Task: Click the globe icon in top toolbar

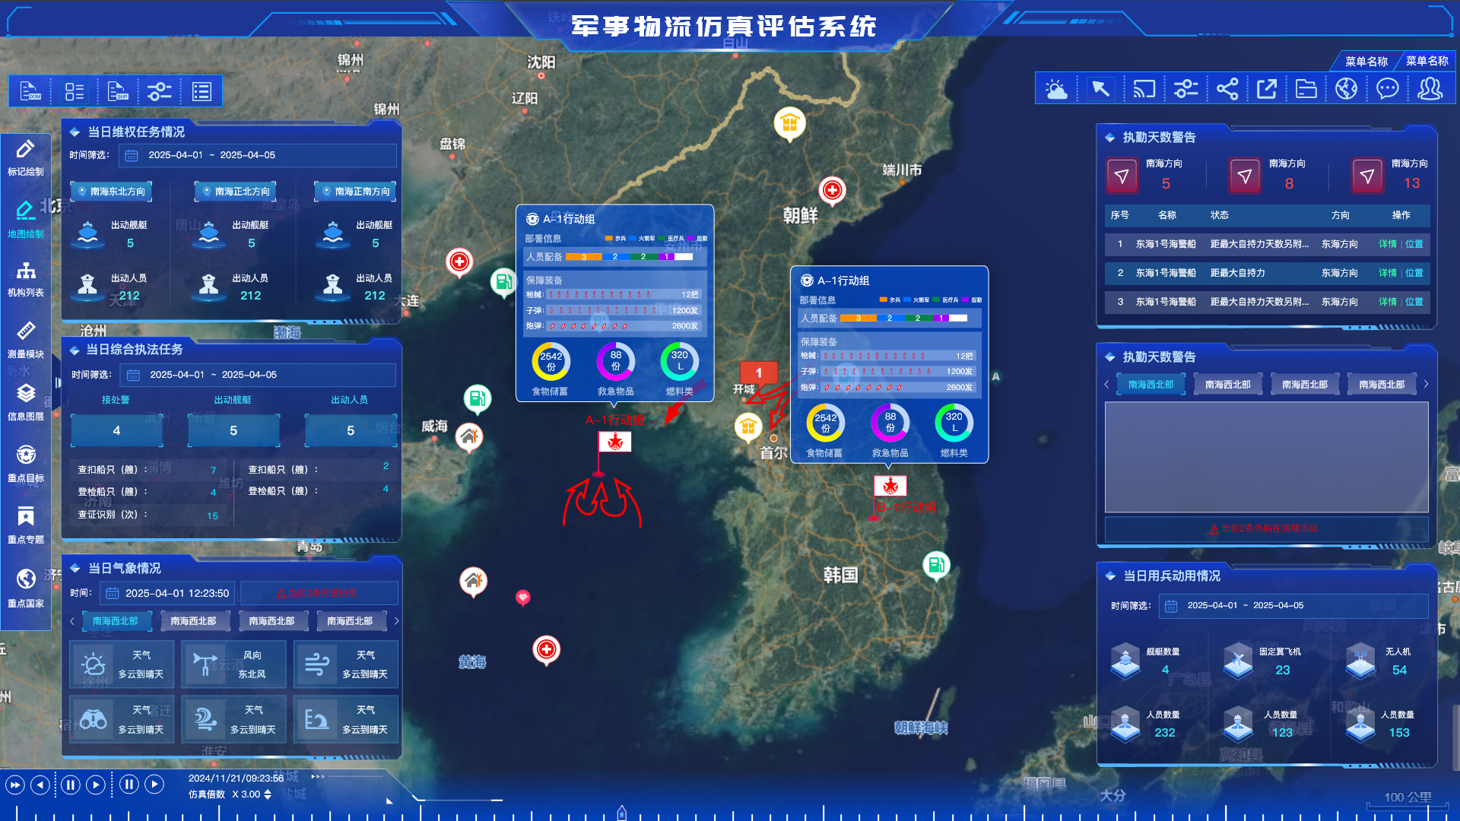Action: [1346, 90]
